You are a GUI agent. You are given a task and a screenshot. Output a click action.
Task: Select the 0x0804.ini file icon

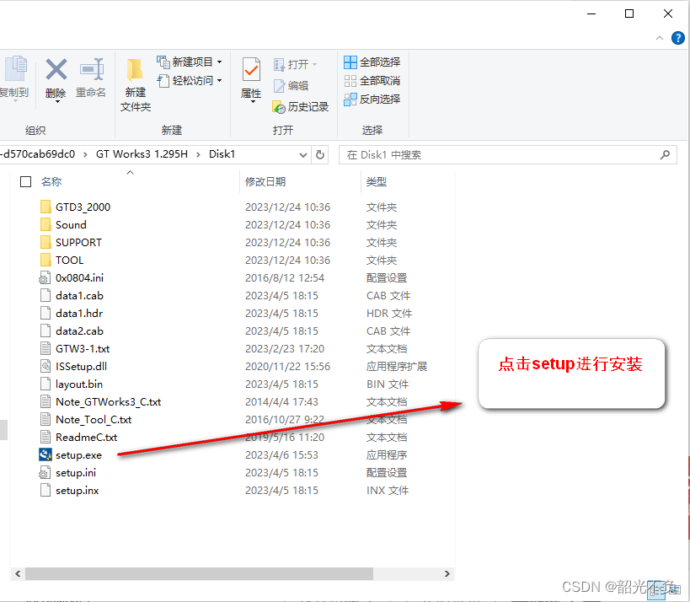45,278
